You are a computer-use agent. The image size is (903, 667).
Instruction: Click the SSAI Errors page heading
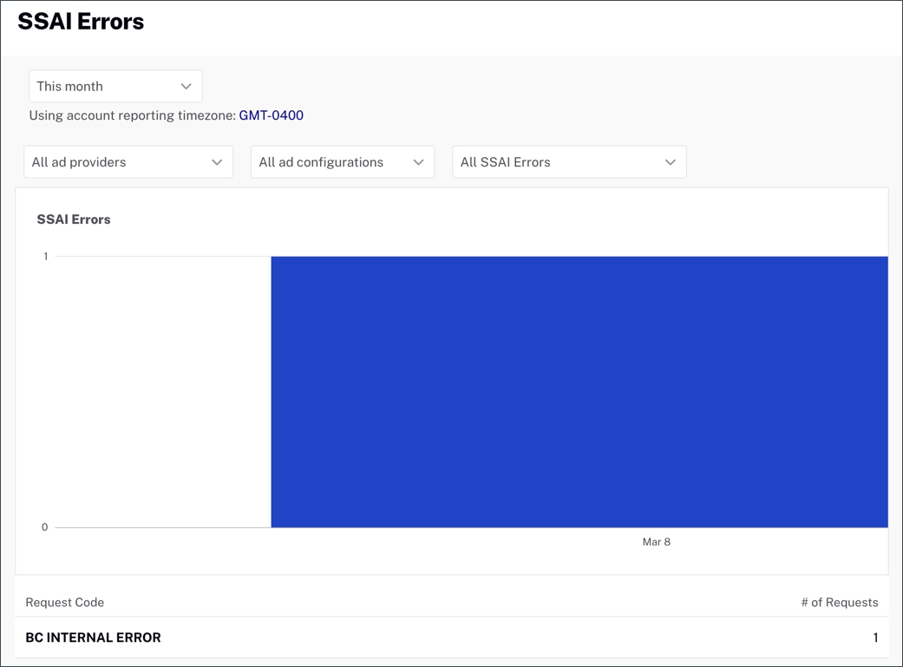click(x=80, y=22)
